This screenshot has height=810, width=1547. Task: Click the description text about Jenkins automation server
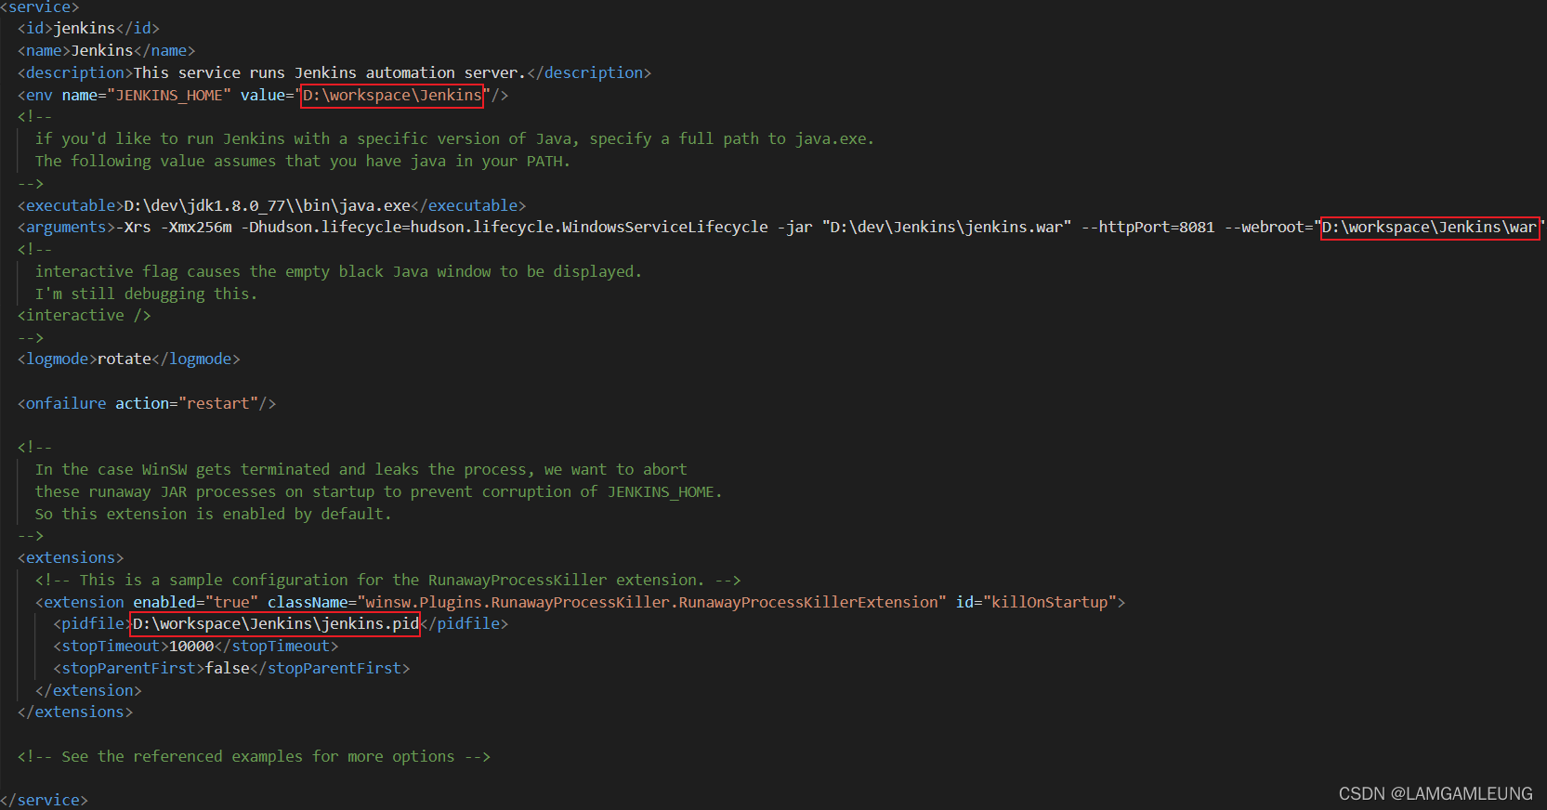click(330, 73)
